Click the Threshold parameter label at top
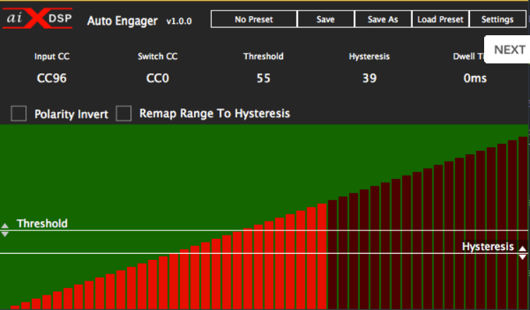The image size is (530, 310). [x=263, y=56]
